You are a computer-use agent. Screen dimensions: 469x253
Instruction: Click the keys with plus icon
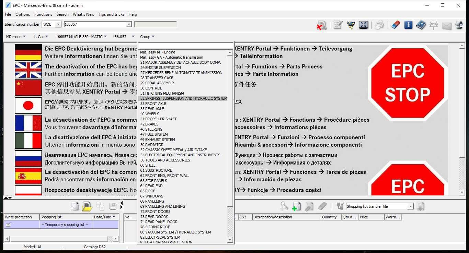click(x=284, y=206)
